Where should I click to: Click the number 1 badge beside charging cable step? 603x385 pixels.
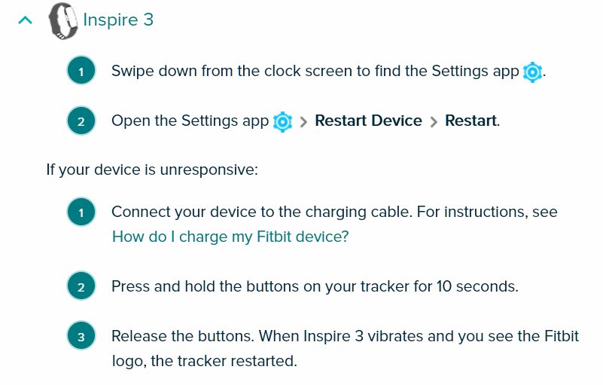pos(81,213)
